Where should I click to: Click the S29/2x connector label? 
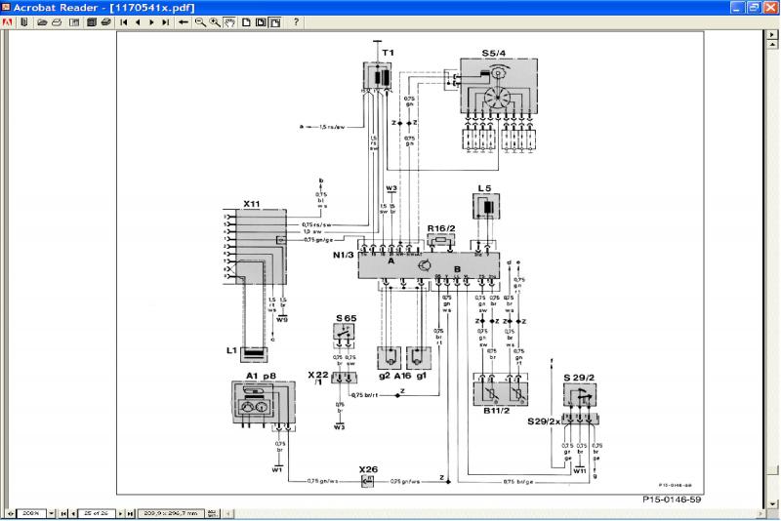(544, 421)
